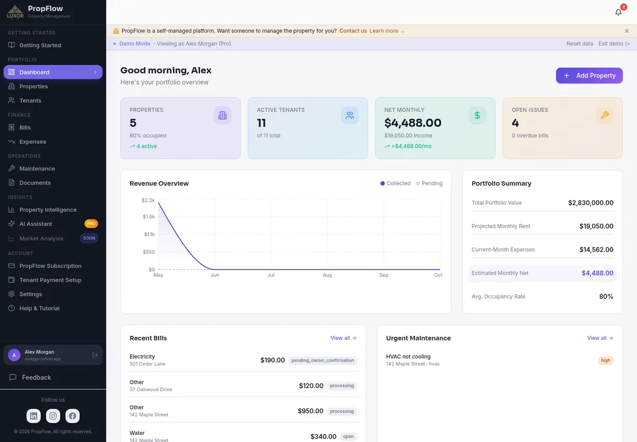Open PropFlow Subscription settings
The image size is (637, 442).
click(53, 266)
